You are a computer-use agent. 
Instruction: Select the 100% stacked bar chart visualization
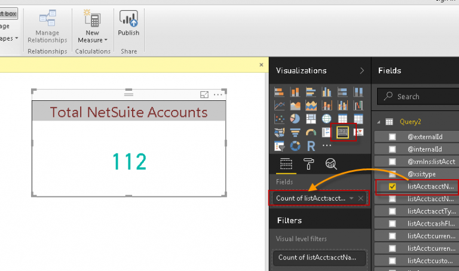[x=342, y=92]
